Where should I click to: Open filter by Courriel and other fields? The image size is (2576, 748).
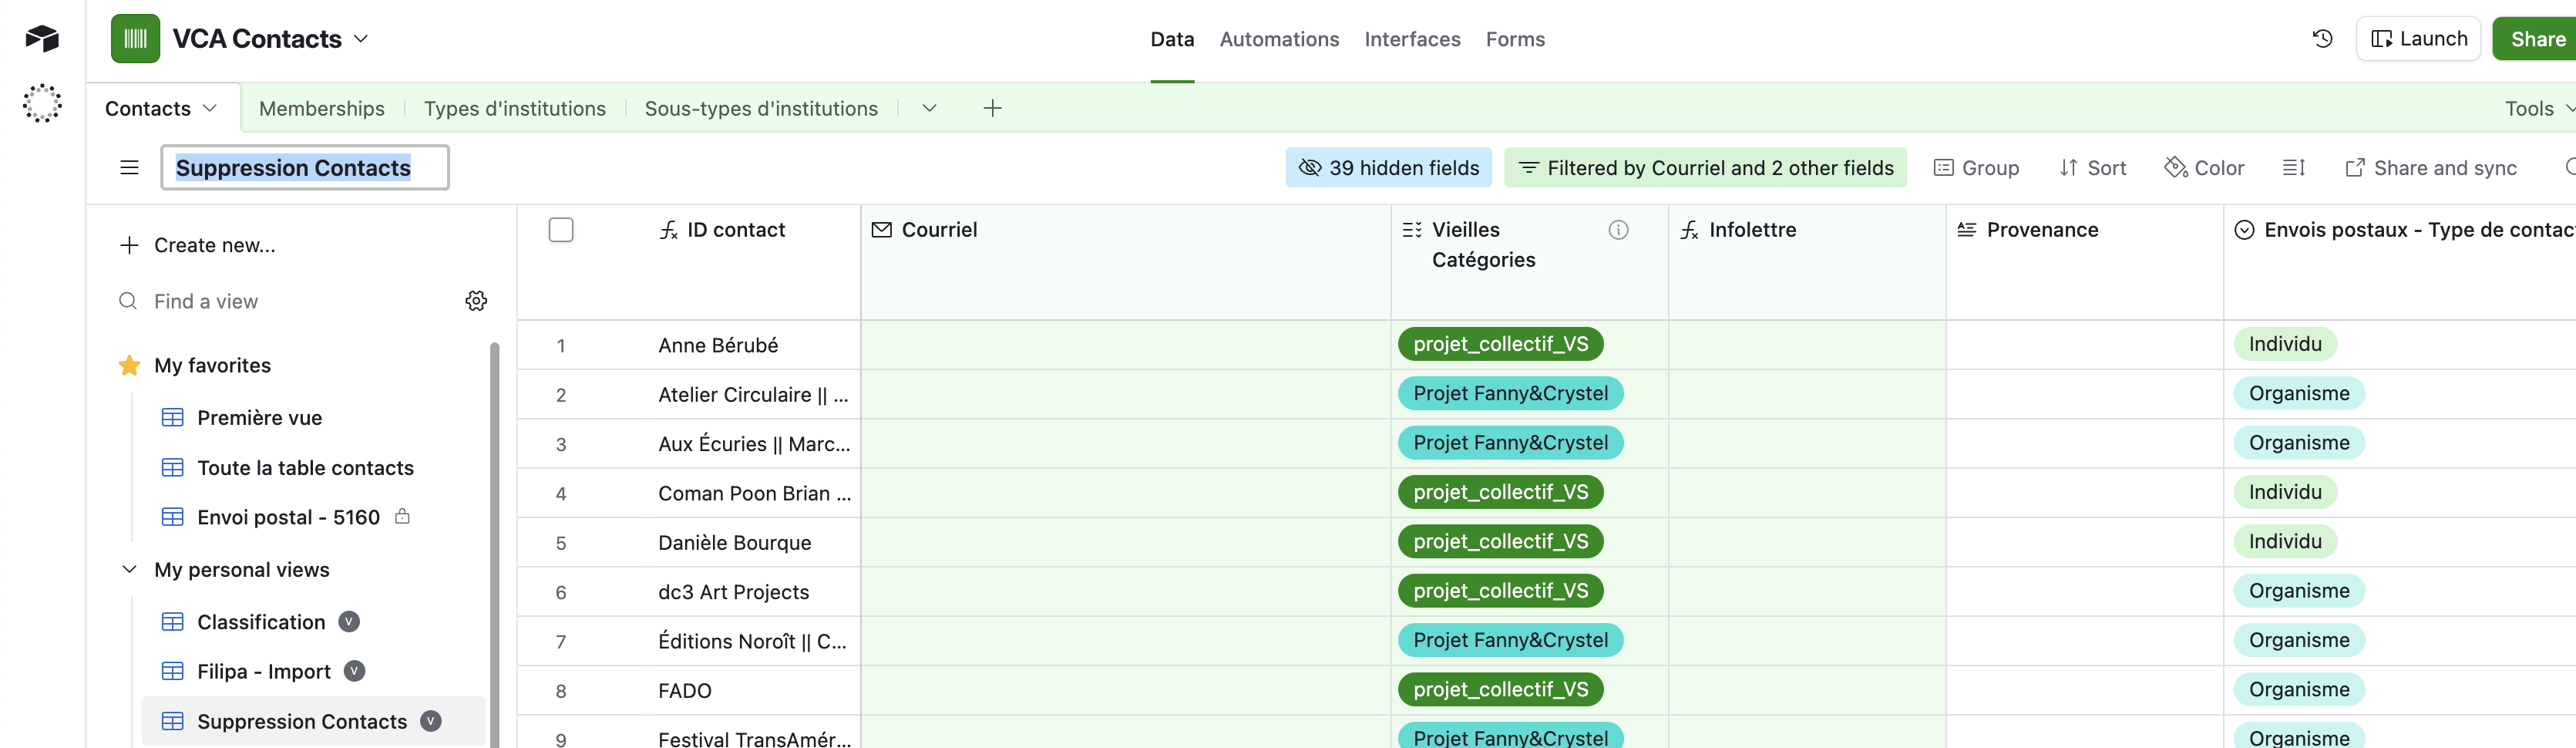[x=1705, y=168]
